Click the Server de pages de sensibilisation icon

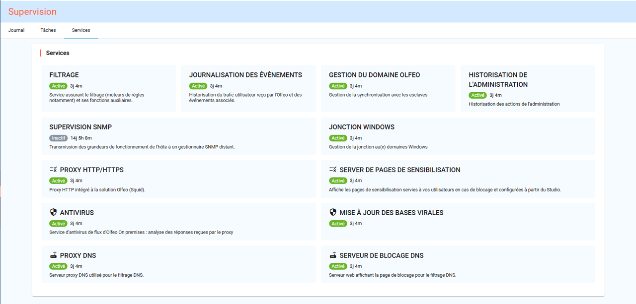332,169
